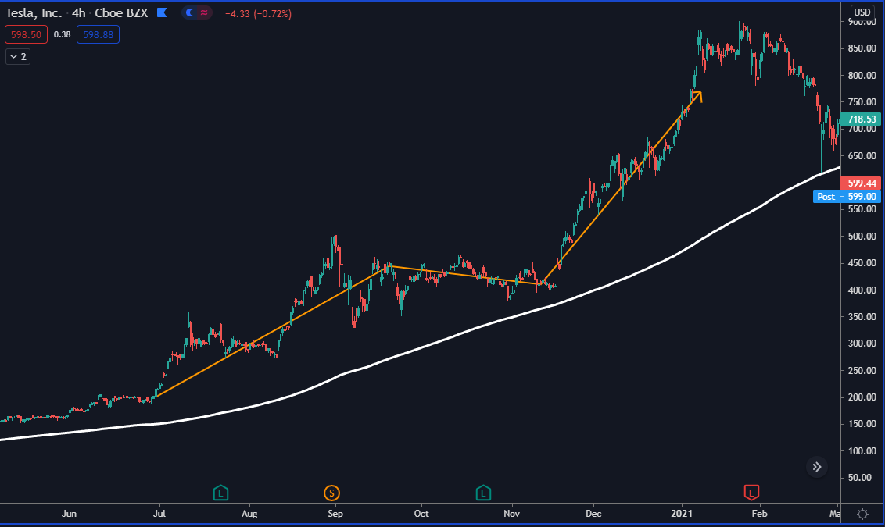Click the 300.00 price scale label
Image resolution: width=885 pixels, height=527 pixels.
862,344
